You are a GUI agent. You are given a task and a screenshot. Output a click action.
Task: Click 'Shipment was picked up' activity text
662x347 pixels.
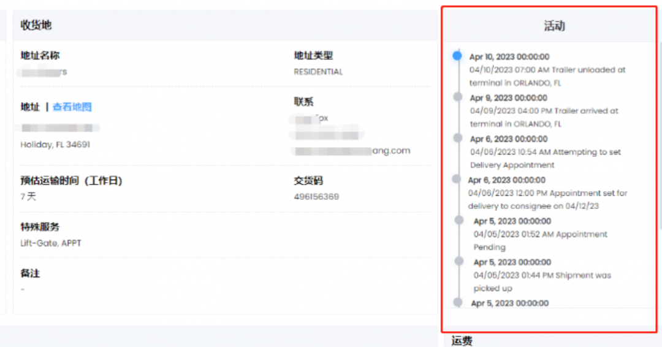[542, 281]
